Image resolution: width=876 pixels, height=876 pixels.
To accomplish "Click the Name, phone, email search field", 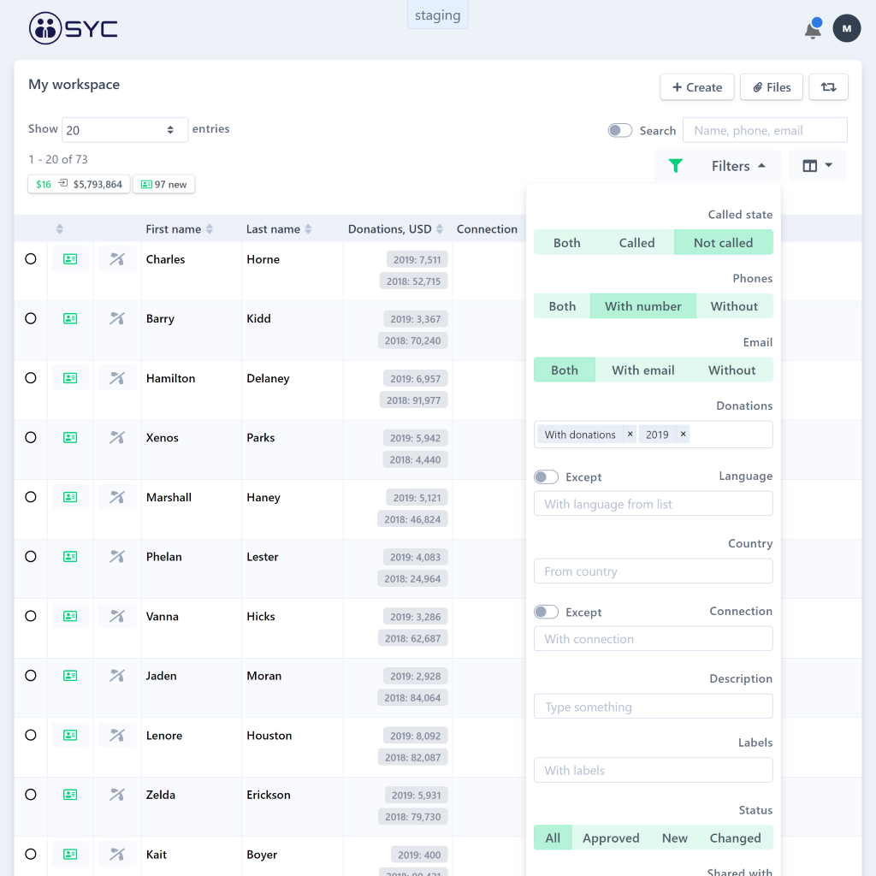I will 765,131.
